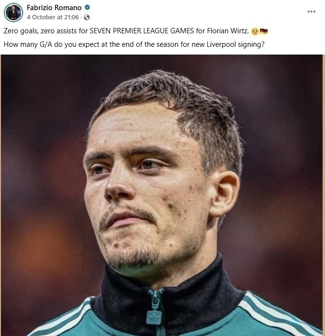Click the word 'Liverpool' in the post

coord(221,44)
